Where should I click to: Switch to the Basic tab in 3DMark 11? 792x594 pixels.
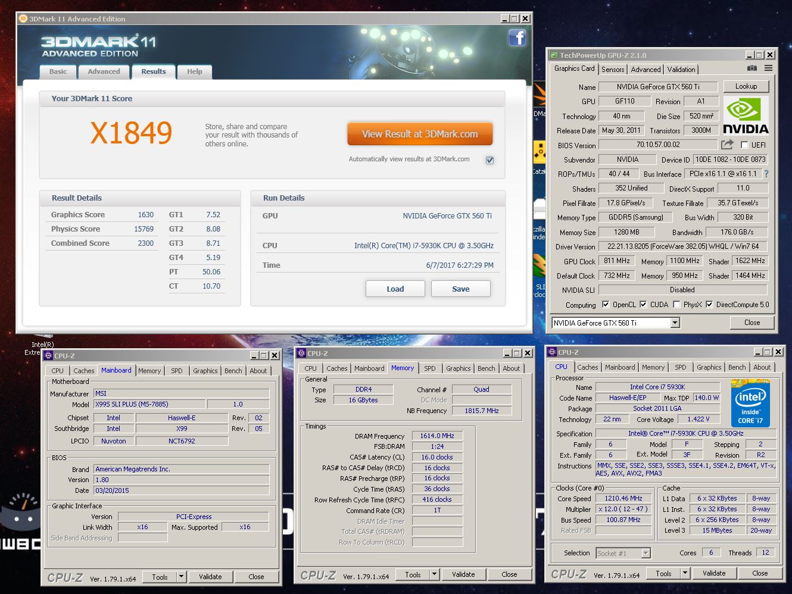coord(58,71)
